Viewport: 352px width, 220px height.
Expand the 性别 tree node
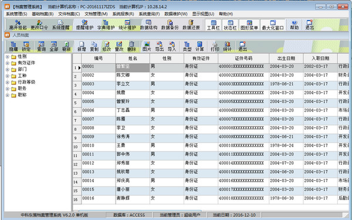tap(8, 57)
